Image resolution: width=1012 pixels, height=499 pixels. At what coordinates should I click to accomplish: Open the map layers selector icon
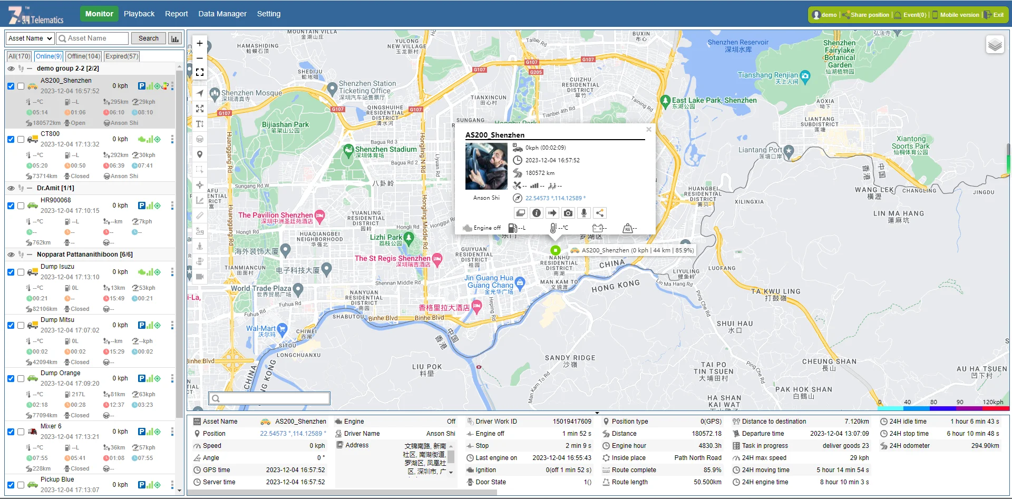click(995, 45)
